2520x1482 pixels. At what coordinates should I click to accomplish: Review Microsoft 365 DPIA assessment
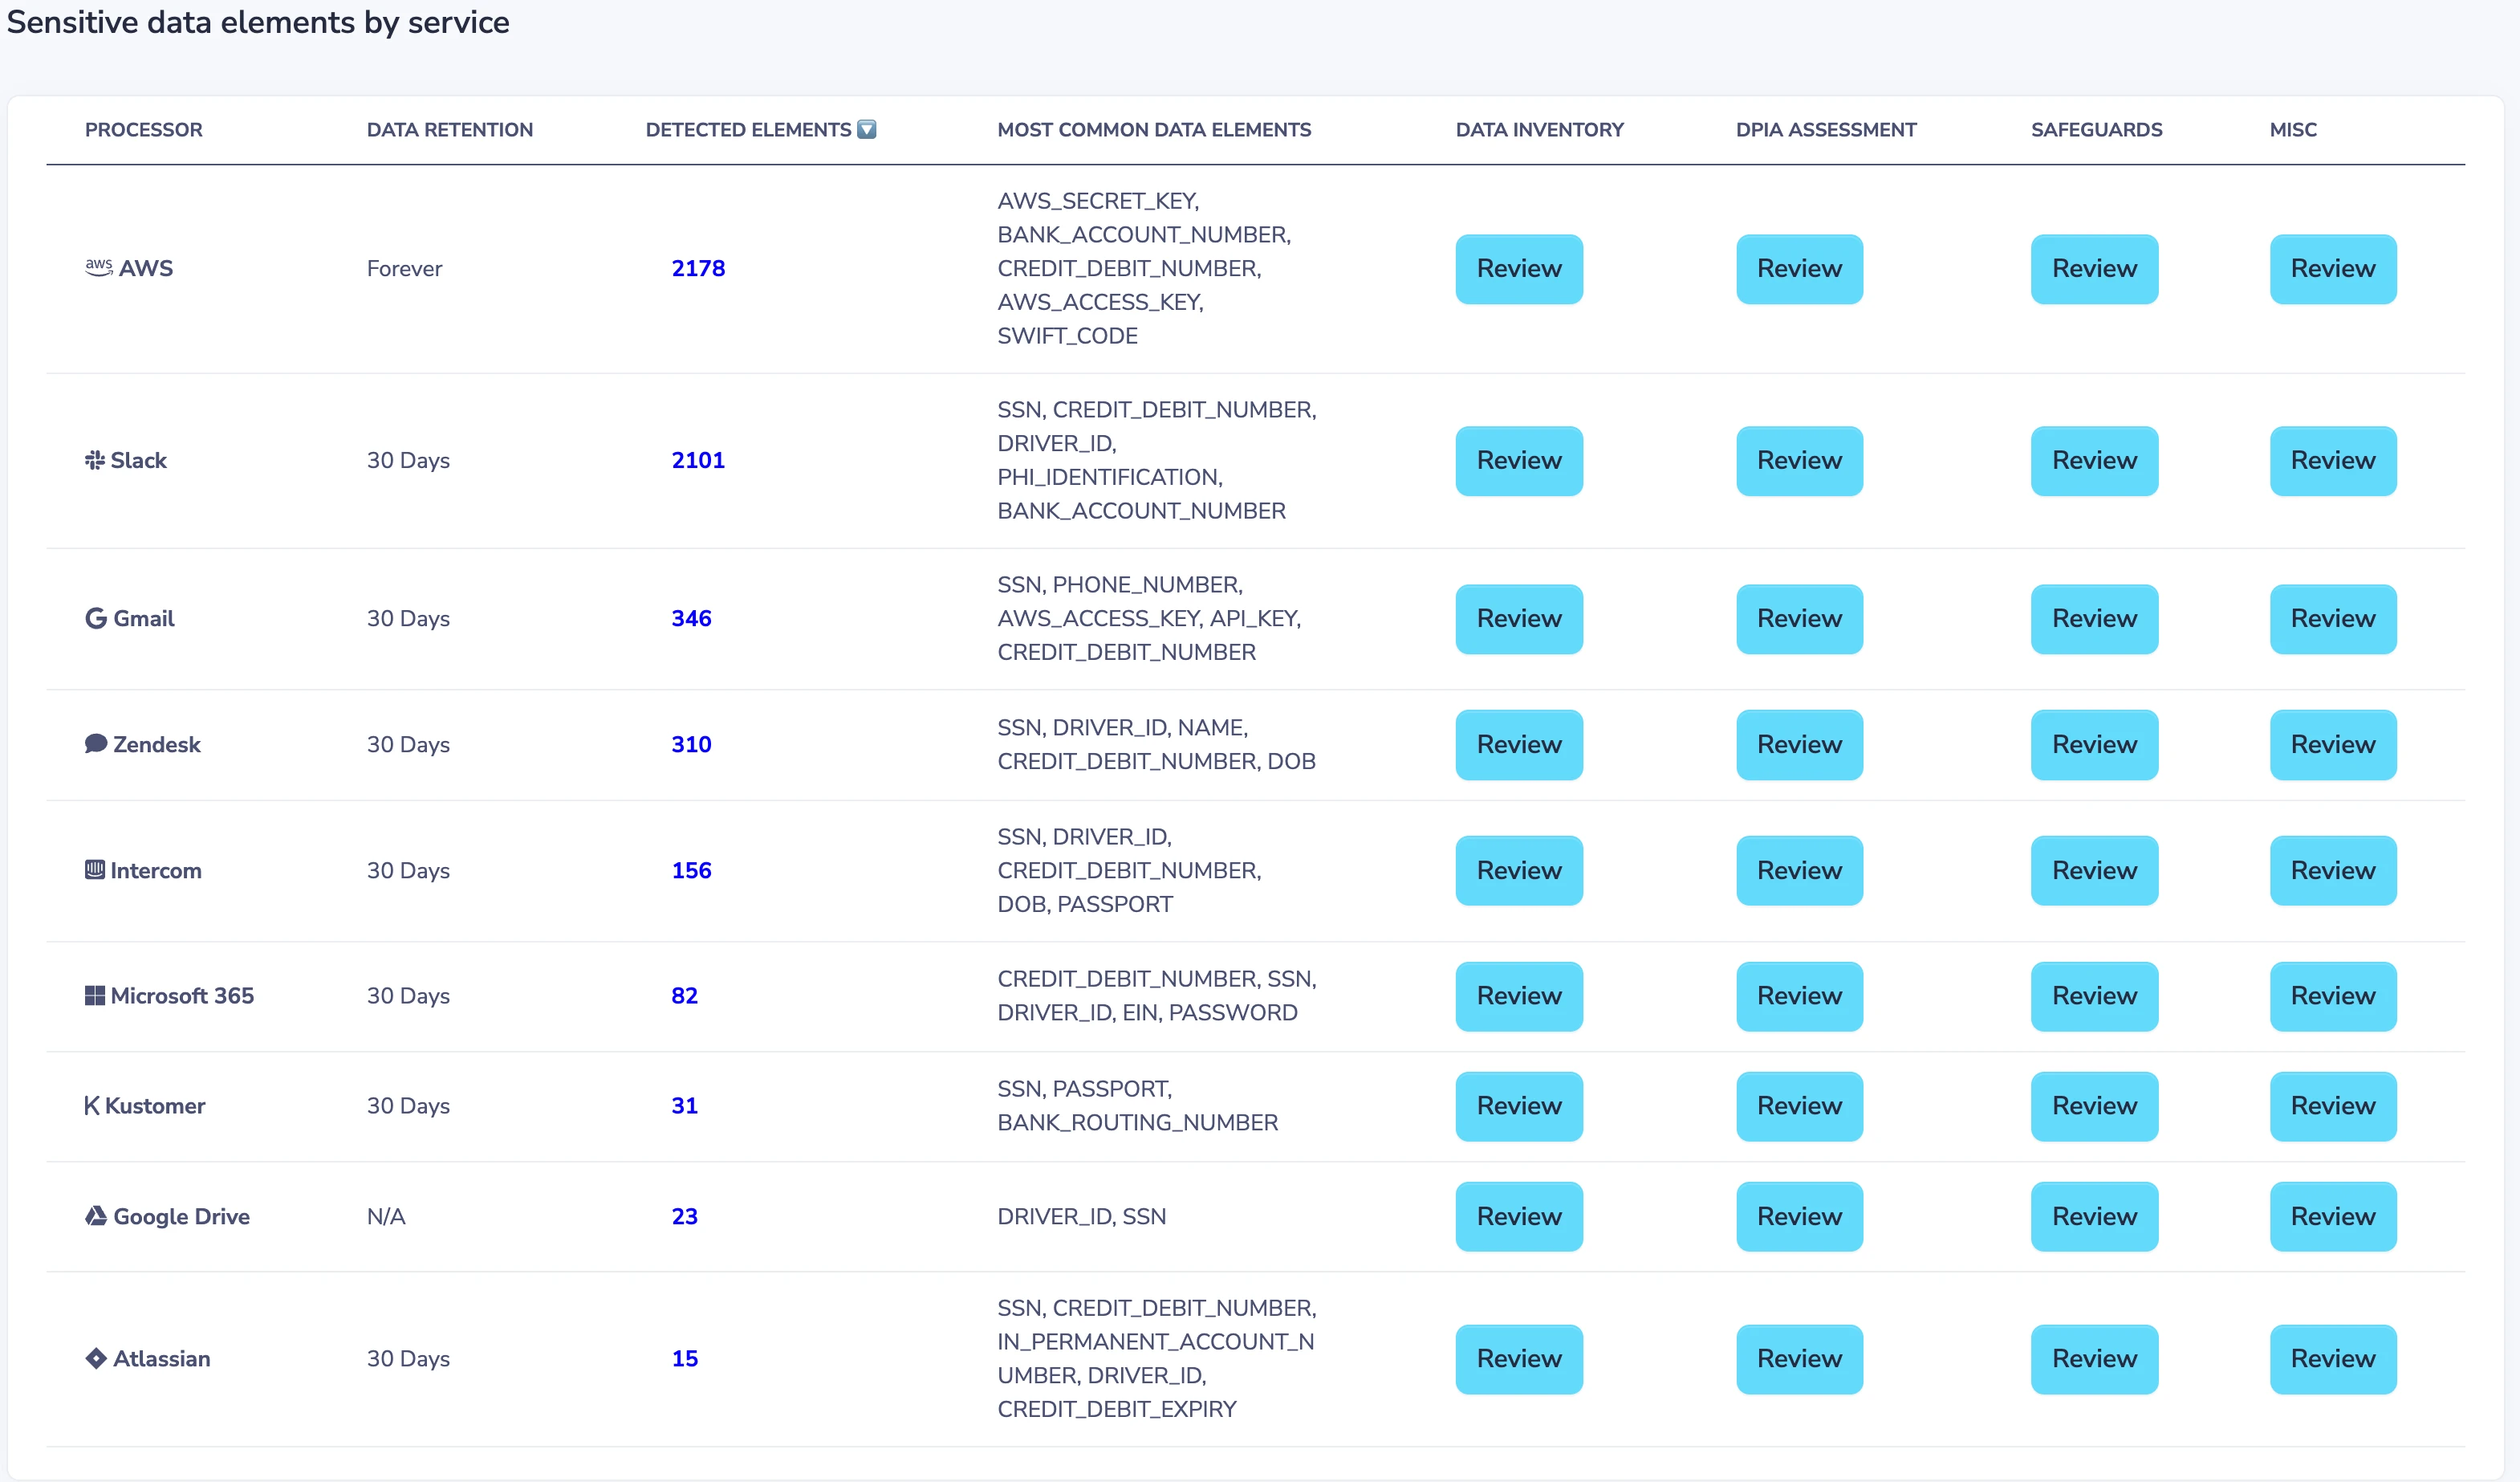[x=1799, y=997]
